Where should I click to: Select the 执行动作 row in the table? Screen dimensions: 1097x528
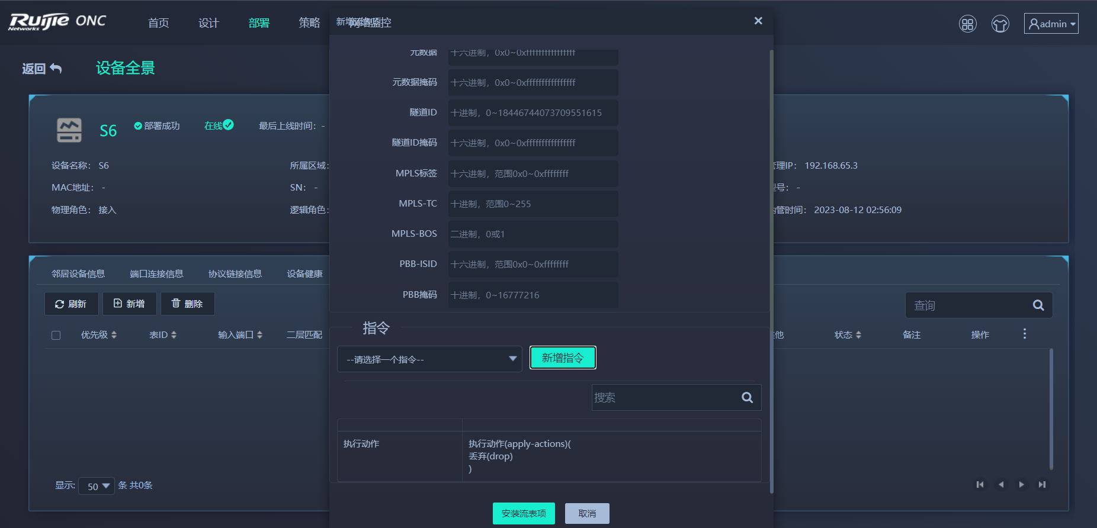click(x=549, y=456)
